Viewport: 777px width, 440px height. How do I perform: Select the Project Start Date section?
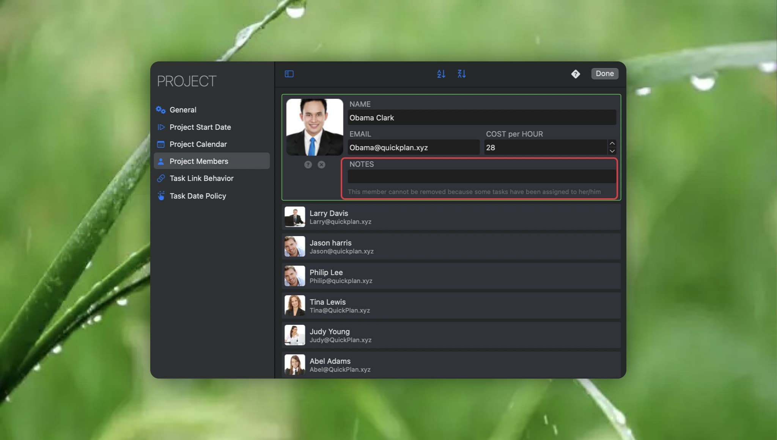click(x=200, y=127)
